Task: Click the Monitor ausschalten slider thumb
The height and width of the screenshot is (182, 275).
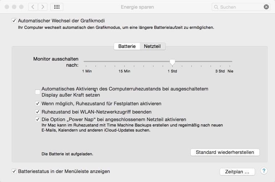Action: 173,63
